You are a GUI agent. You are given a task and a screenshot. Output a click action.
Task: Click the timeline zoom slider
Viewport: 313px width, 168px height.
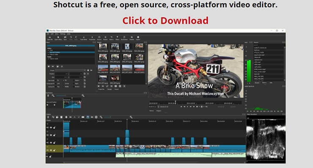(107, 117)
